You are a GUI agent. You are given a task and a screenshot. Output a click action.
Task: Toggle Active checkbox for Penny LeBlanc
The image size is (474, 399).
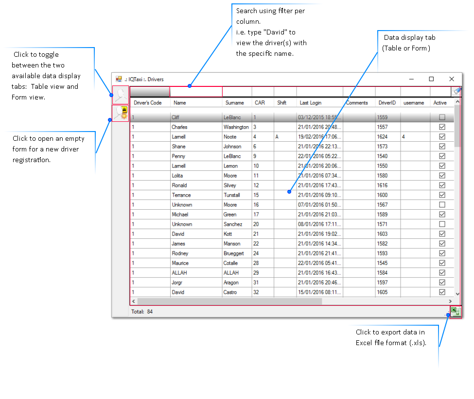click(x=442, y=156)
